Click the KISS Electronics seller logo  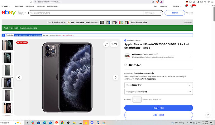[127, 56]
